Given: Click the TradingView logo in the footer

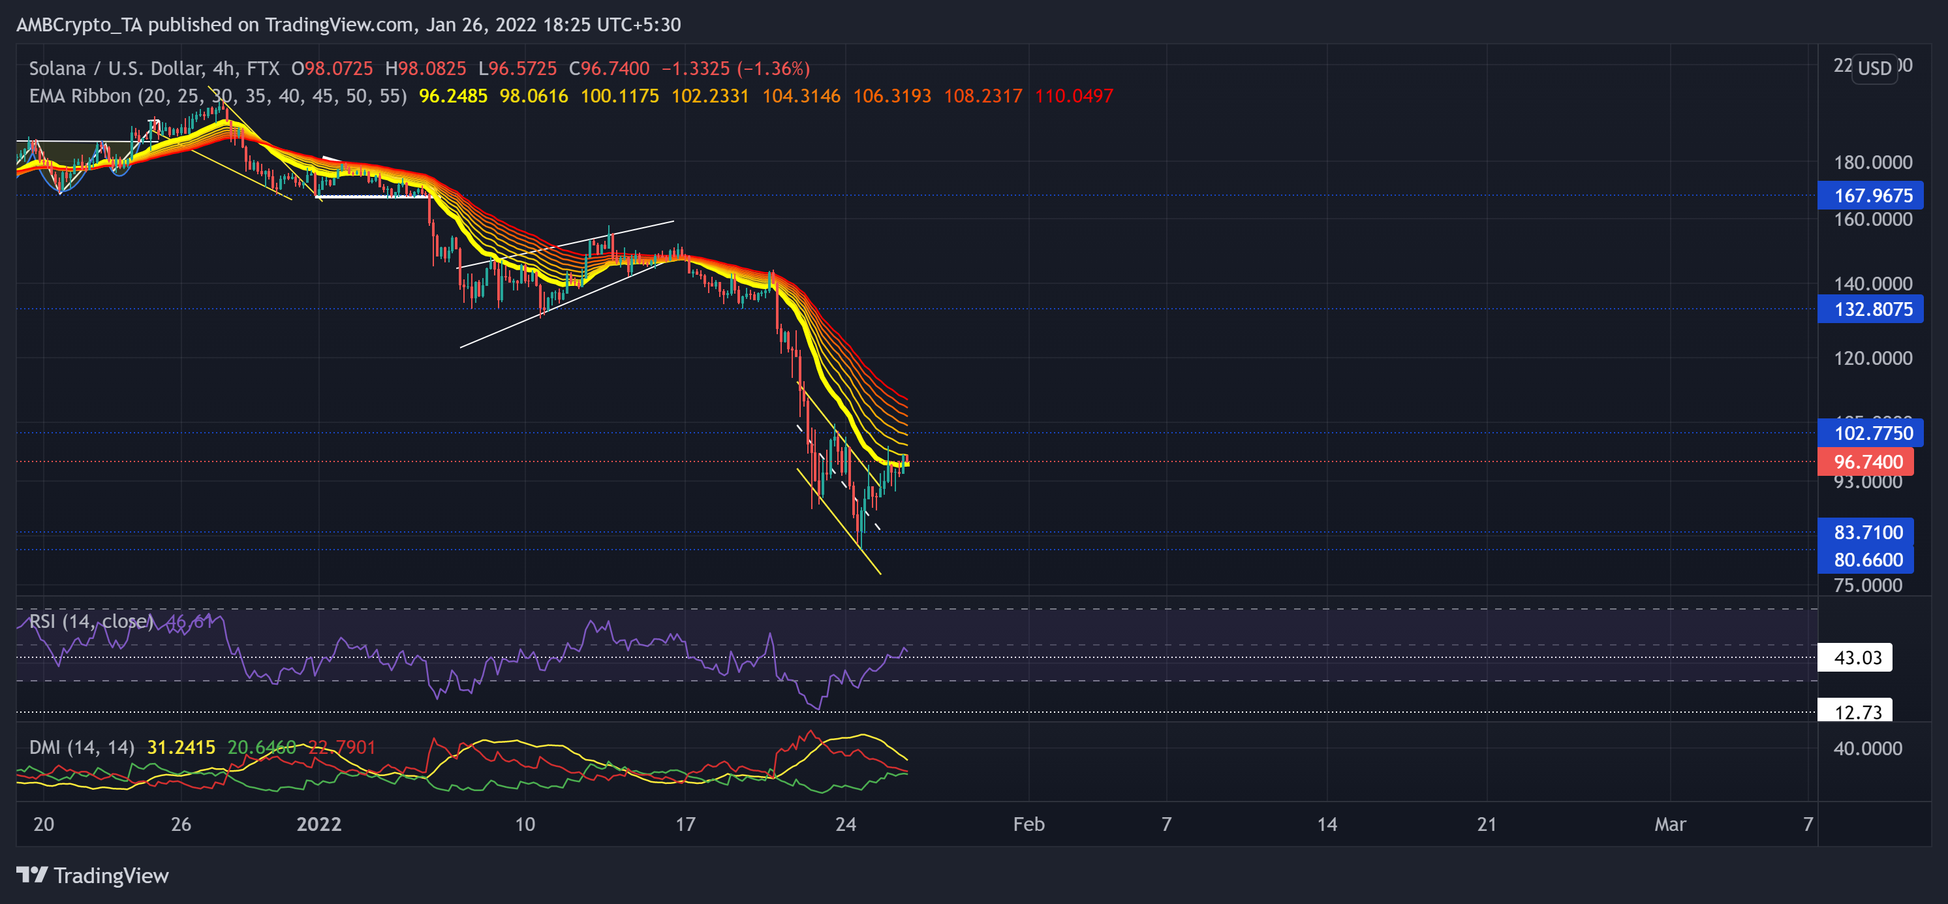Looking at the screenshot, I should (x=92, y=876).
